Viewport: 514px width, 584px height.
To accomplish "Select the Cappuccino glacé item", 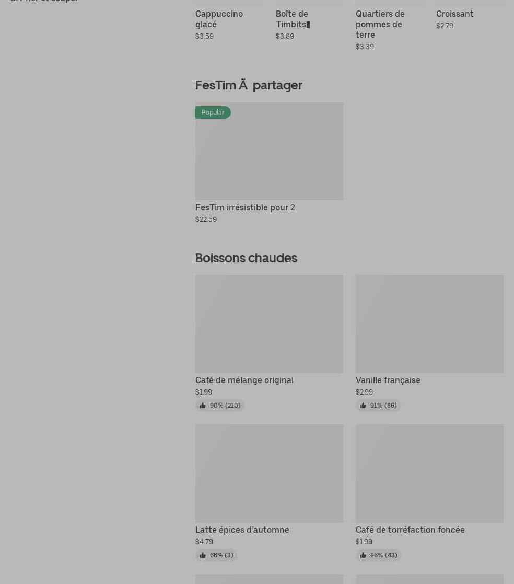I will pos(219,19).
